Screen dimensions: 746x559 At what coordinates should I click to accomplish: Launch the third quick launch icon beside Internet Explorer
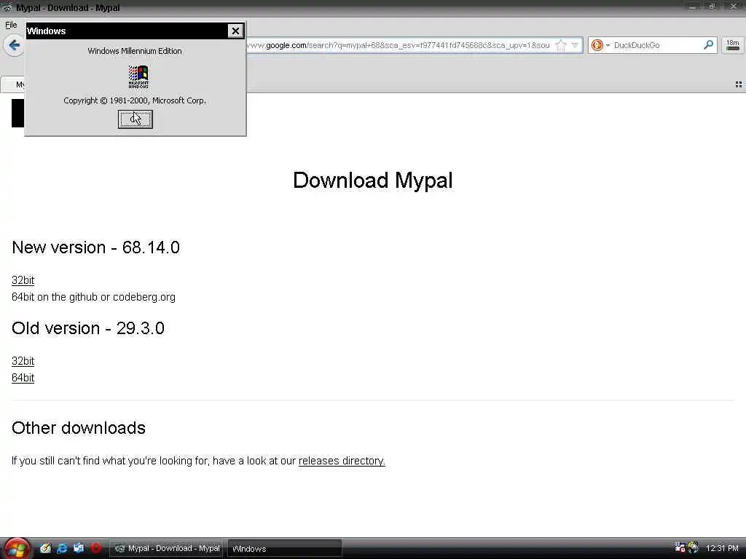click(x=79, y=548)
